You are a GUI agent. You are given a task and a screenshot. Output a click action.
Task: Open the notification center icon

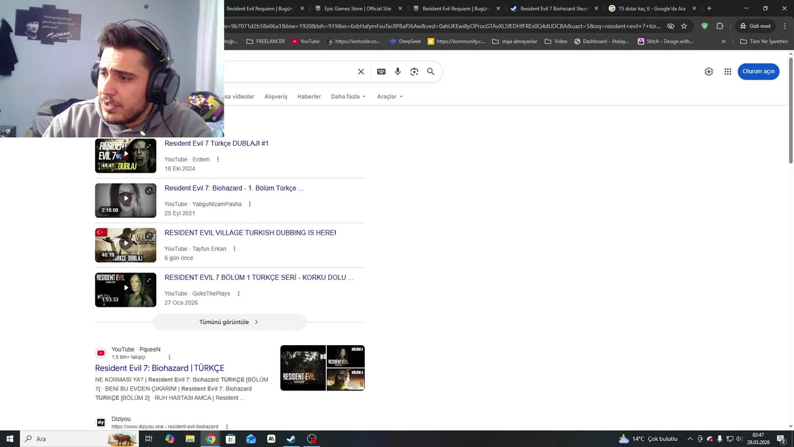pyautogui.click(x=781, y=439)
